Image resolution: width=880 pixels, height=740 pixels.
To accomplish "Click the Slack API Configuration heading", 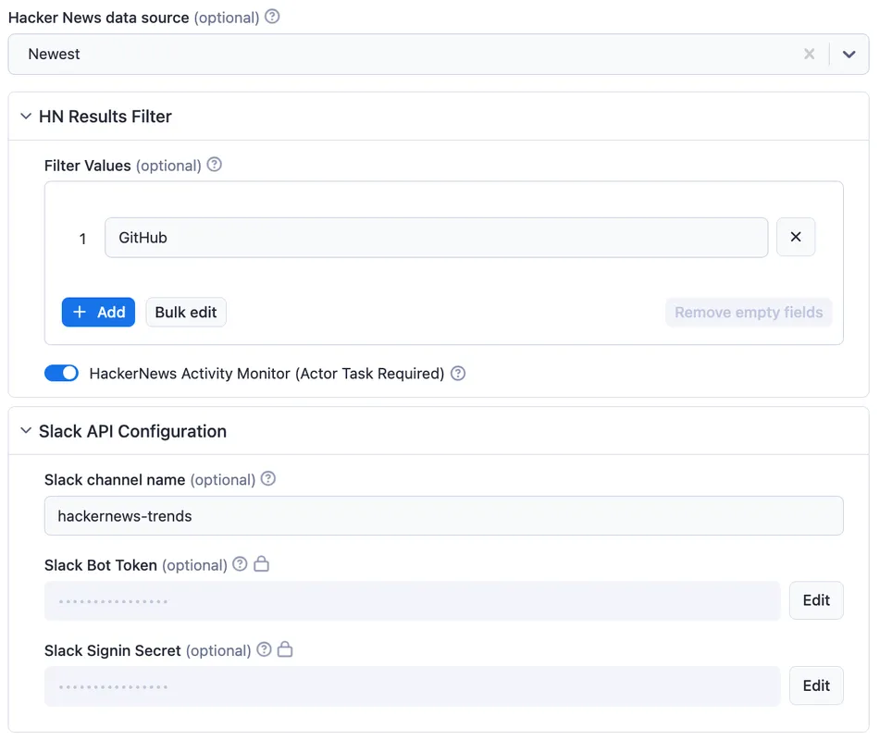I will pyautogui.click(x=132, y=431).
